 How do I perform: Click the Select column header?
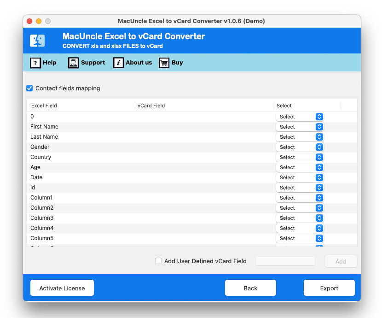point(307,106)
